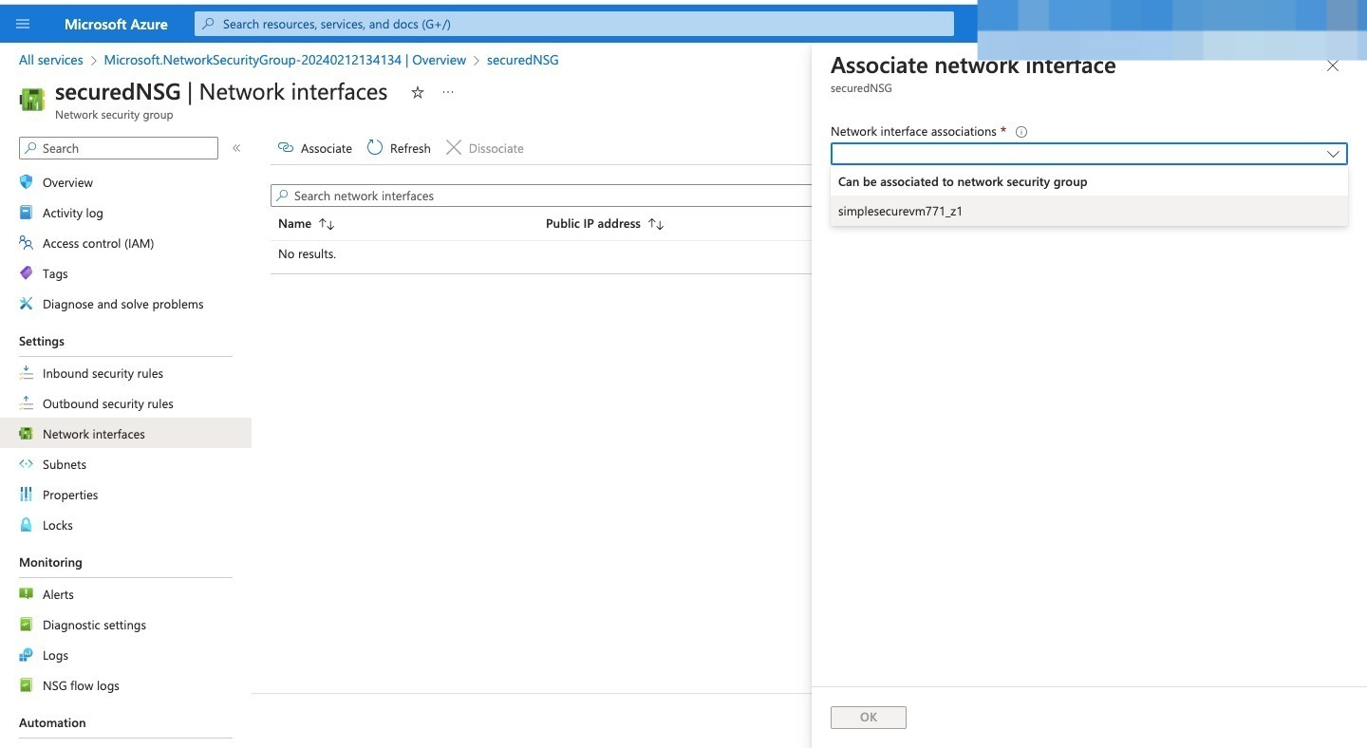Click the Diagnose and solve problems wrench icon
This screenshot has height=748, width=1367.
27,304
